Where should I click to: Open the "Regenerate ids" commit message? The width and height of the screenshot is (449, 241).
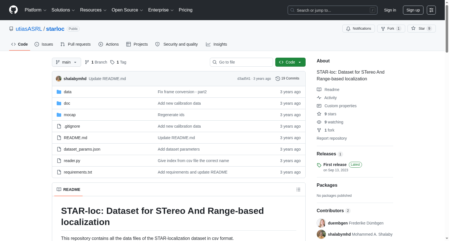(x=171, y=115)
